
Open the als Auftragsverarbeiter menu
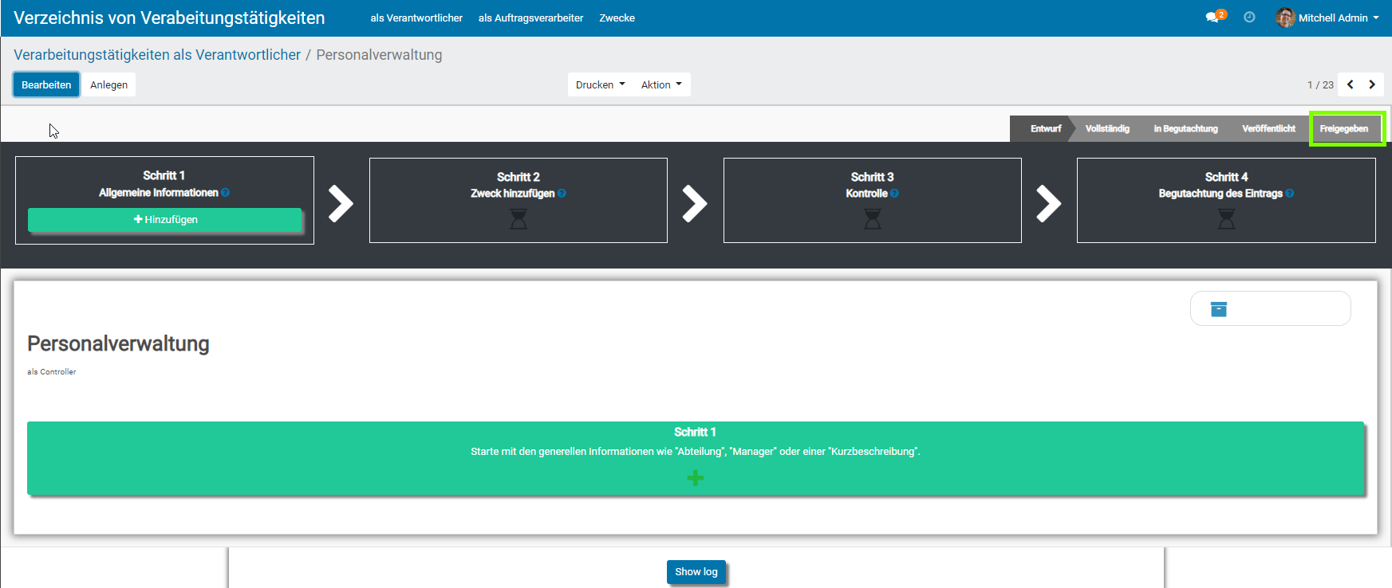[x=530, y=18]
